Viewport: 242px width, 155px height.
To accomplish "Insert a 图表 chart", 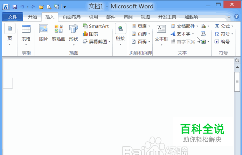I will [x=90, y=34].
